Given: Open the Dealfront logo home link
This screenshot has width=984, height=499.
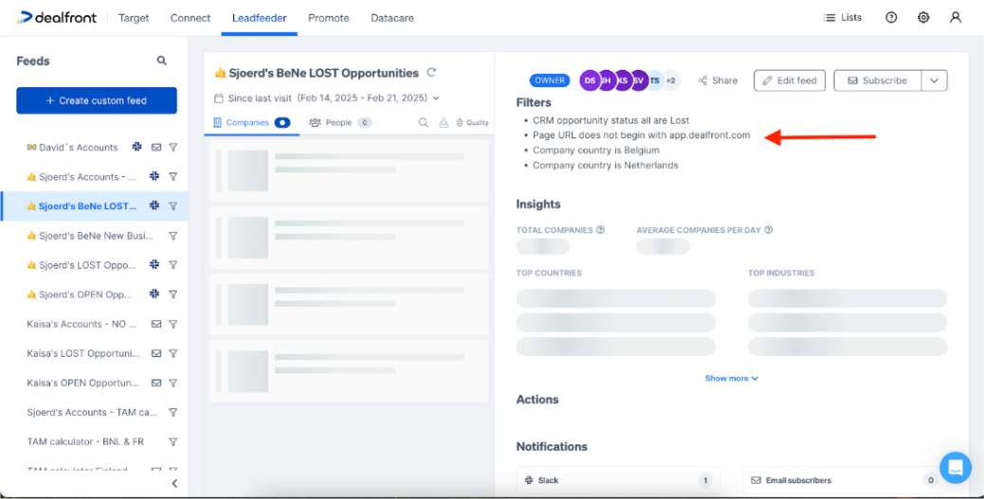Looking at the screenshot, I should click(x=57, y=18).
